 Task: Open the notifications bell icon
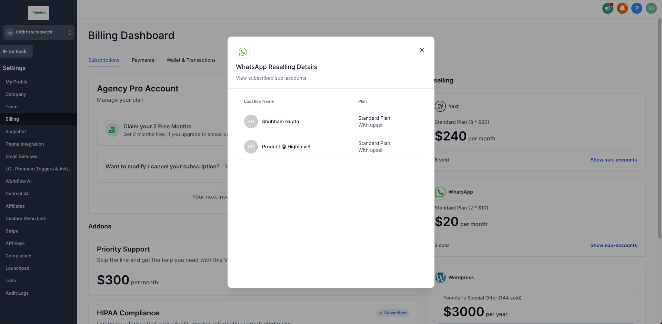(x=622, y=8)
